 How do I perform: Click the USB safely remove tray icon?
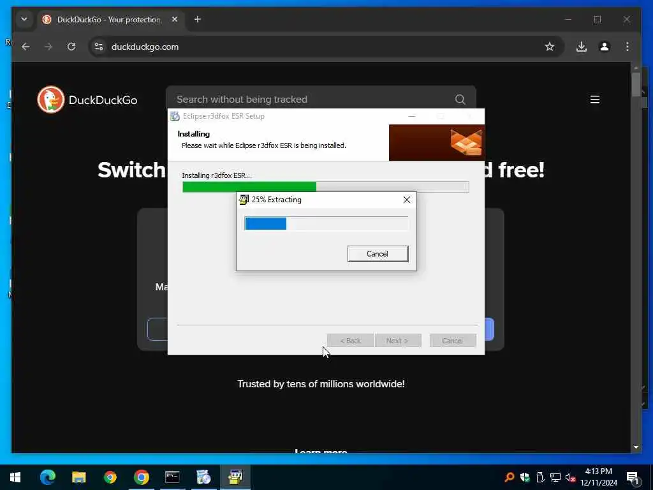(x=540, y=477)
